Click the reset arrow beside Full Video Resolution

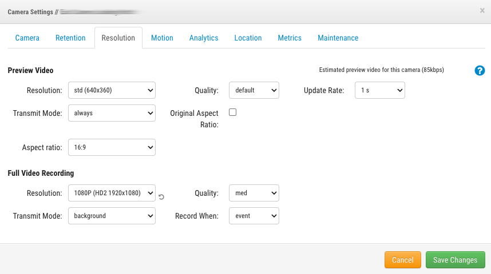(x=161, y=197)
